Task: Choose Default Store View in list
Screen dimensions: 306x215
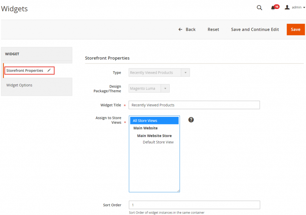Action: pyautogui.click(x=158, y=142)
